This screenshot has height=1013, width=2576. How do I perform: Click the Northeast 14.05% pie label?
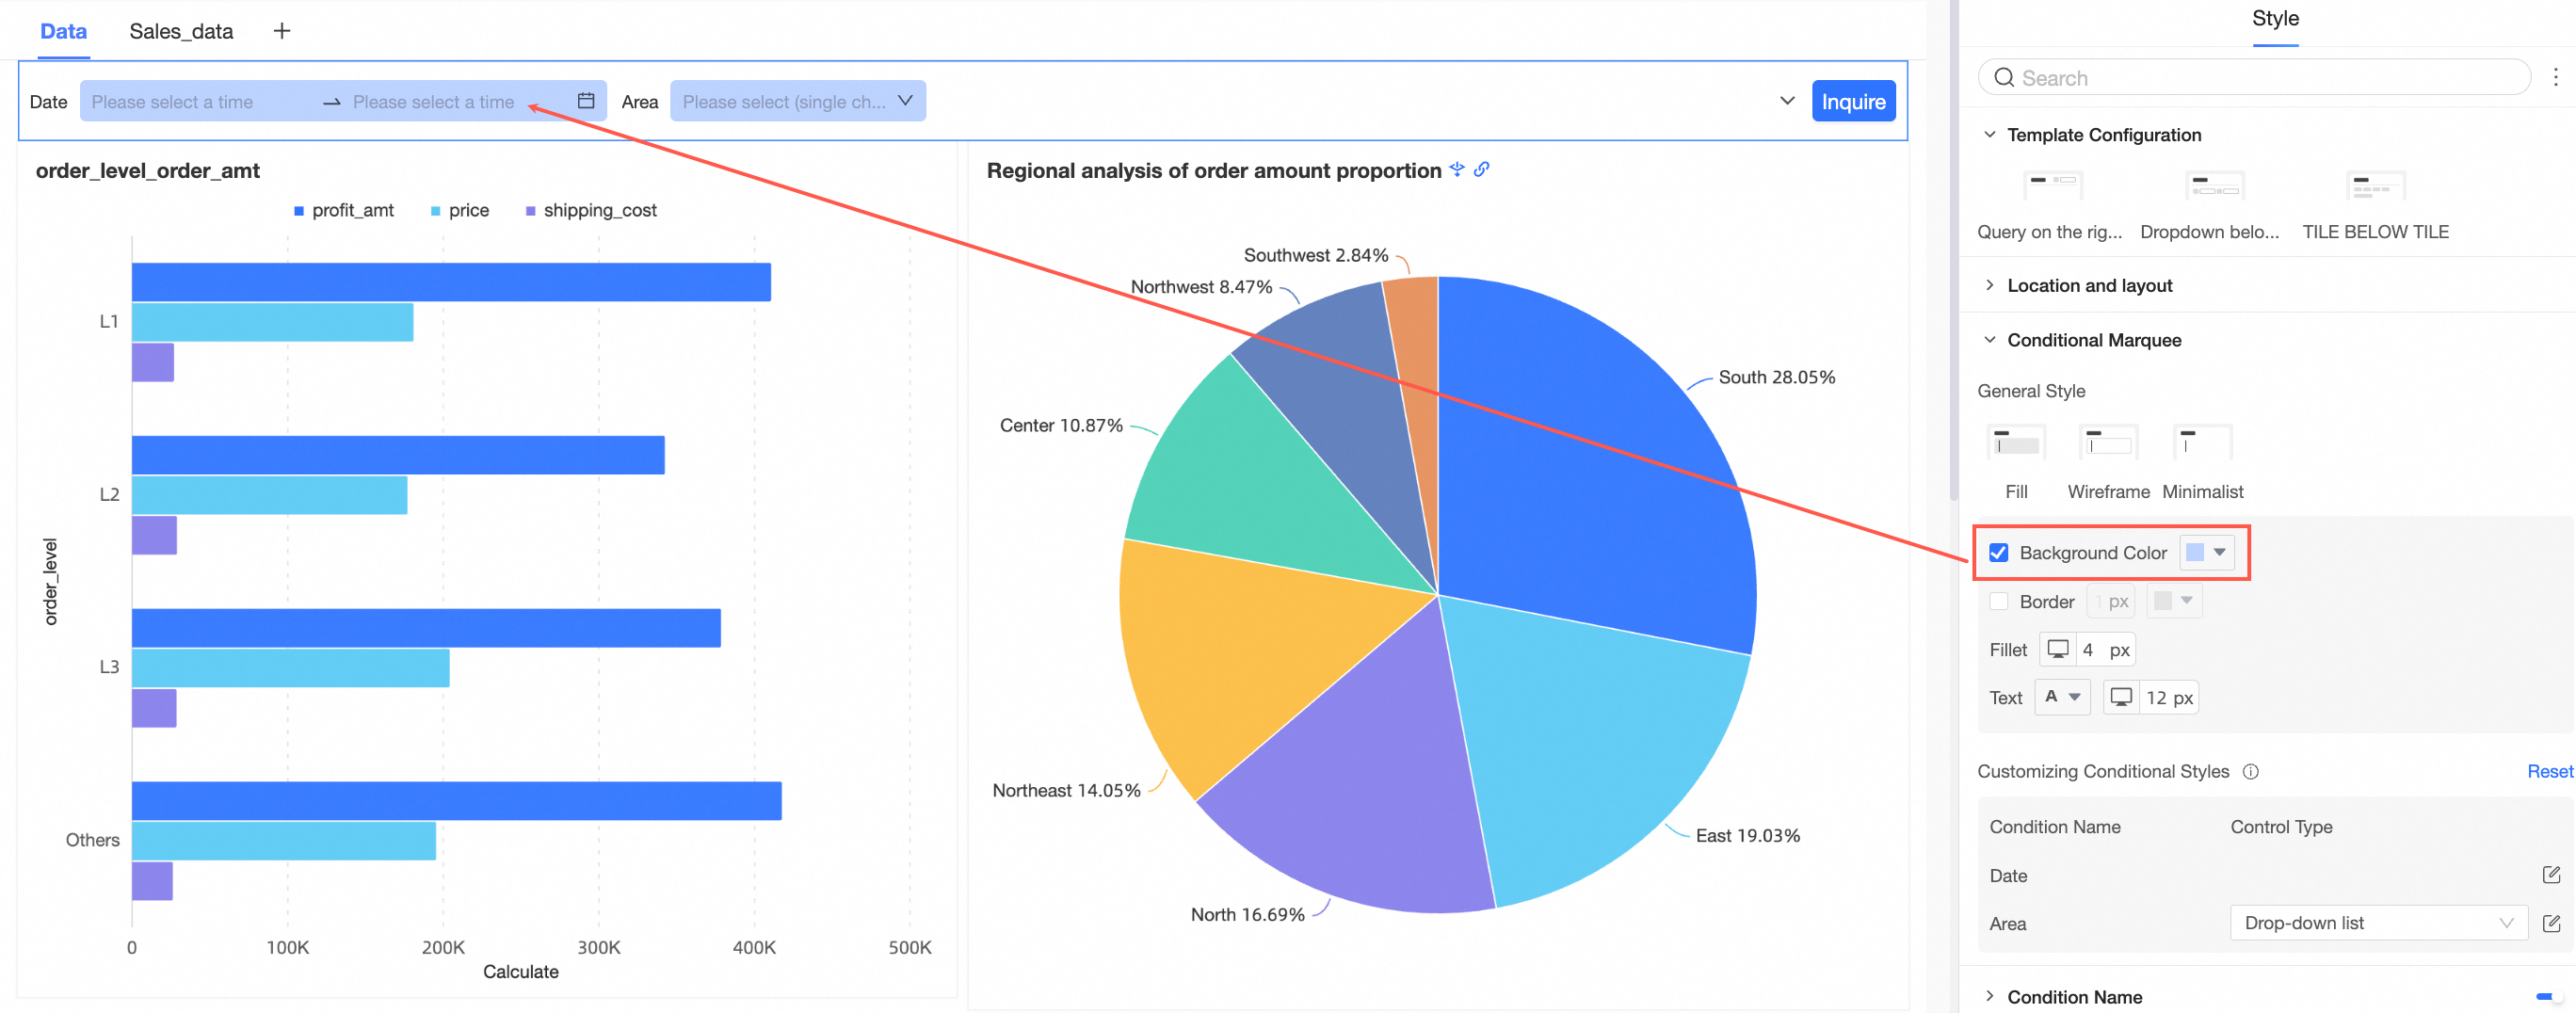[1066, 790]
